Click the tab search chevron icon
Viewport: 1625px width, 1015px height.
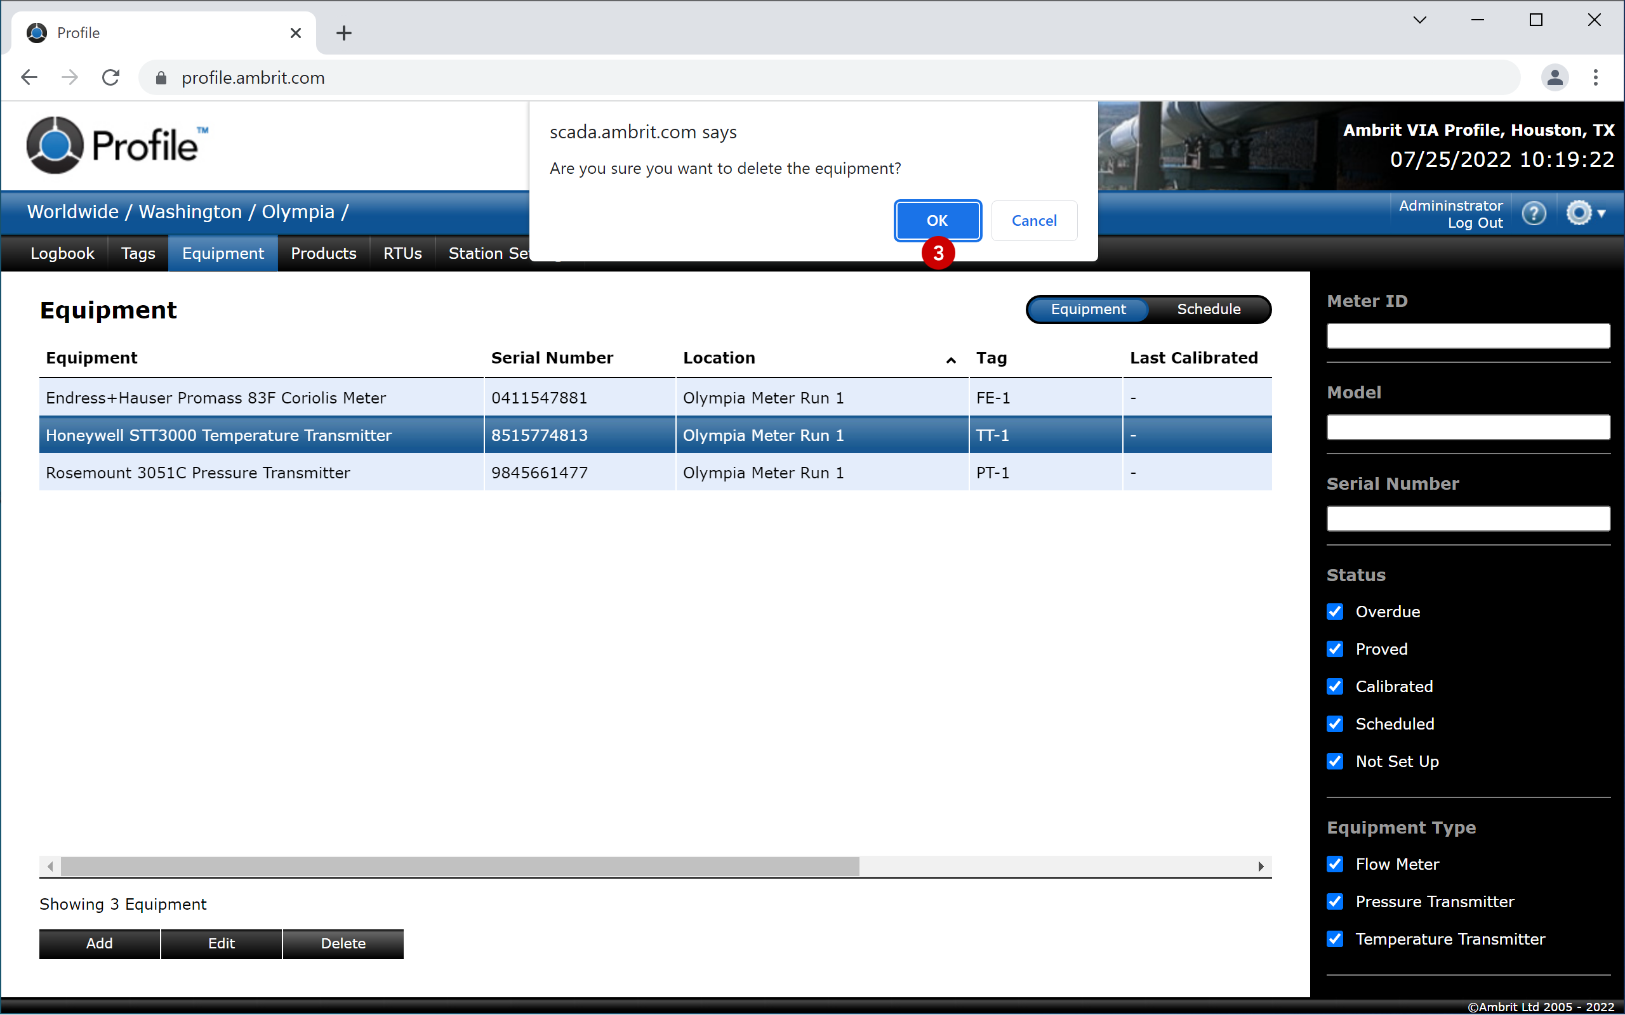coord(1419,20)
